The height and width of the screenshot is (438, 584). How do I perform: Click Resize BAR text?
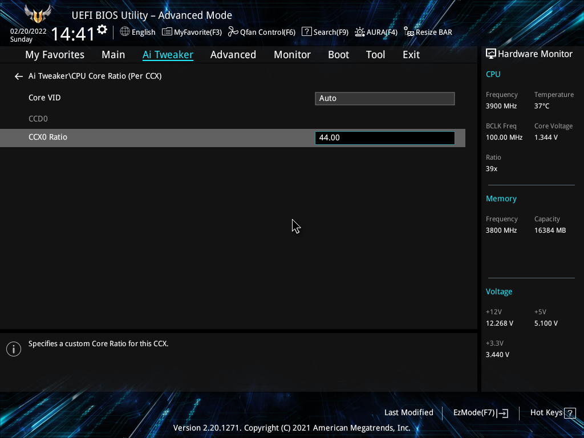coord(434,33)
